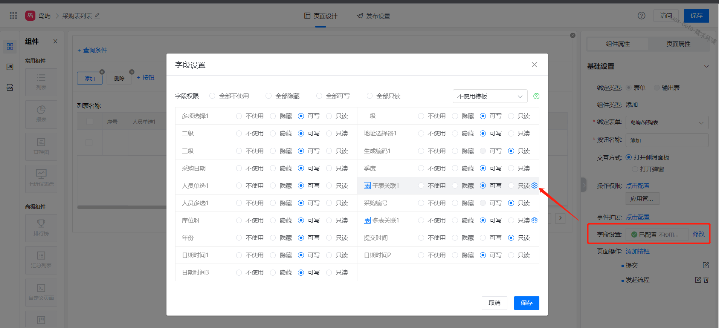Viewport: 719px width, 328px height.
Task: Pick the 报表 component tile
Action: pos(41,114)
